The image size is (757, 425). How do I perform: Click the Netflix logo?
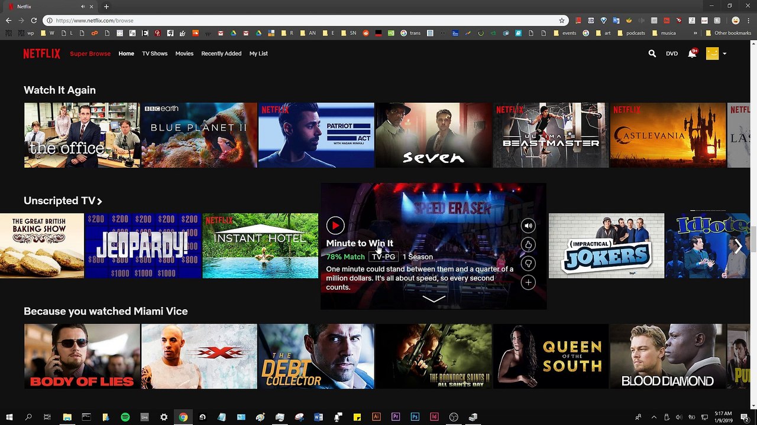41,54
